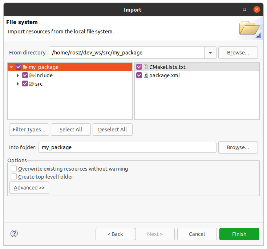Uncheck the package.xml checkbox
The image size is (267, 249).
click(x=139, y=75)
